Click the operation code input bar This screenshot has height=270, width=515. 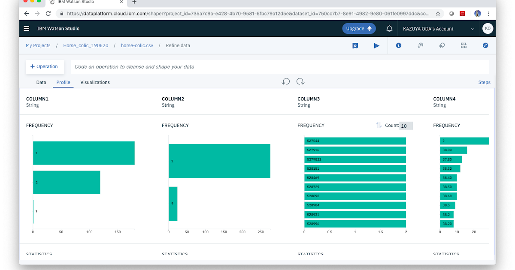[279, 66]
